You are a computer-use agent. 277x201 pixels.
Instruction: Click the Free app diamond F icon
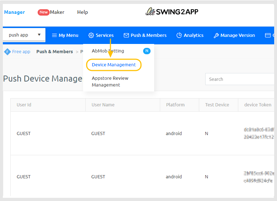click(x=7, y=52)
